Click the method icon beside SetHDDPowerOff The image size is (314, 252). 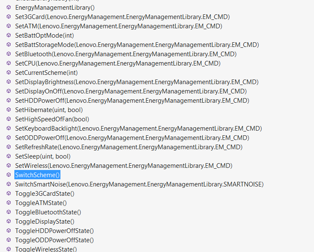click(x=8, y=100)
